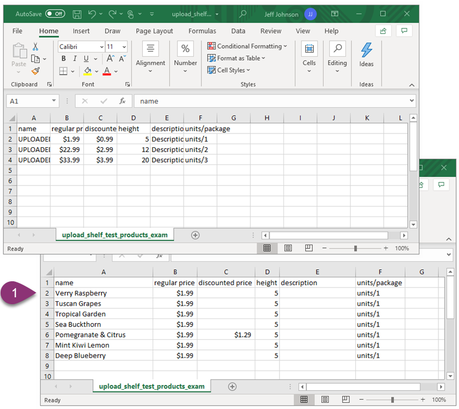Click the Insert Function fx icon
Screen dimensions: 459x409
click(x=122, y=101)
